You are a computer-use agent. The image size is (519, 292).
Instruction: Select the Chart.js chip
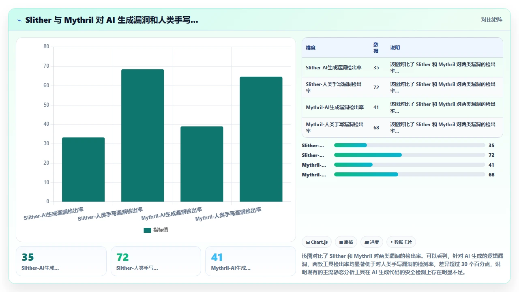click(317, 242)
